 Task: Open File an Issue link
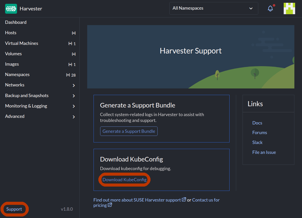[x=264, y=152]
